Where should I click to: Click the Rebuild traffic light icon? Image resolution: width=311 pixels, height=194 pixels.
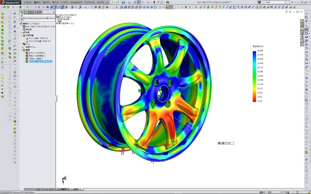click(x=155, y=2)
